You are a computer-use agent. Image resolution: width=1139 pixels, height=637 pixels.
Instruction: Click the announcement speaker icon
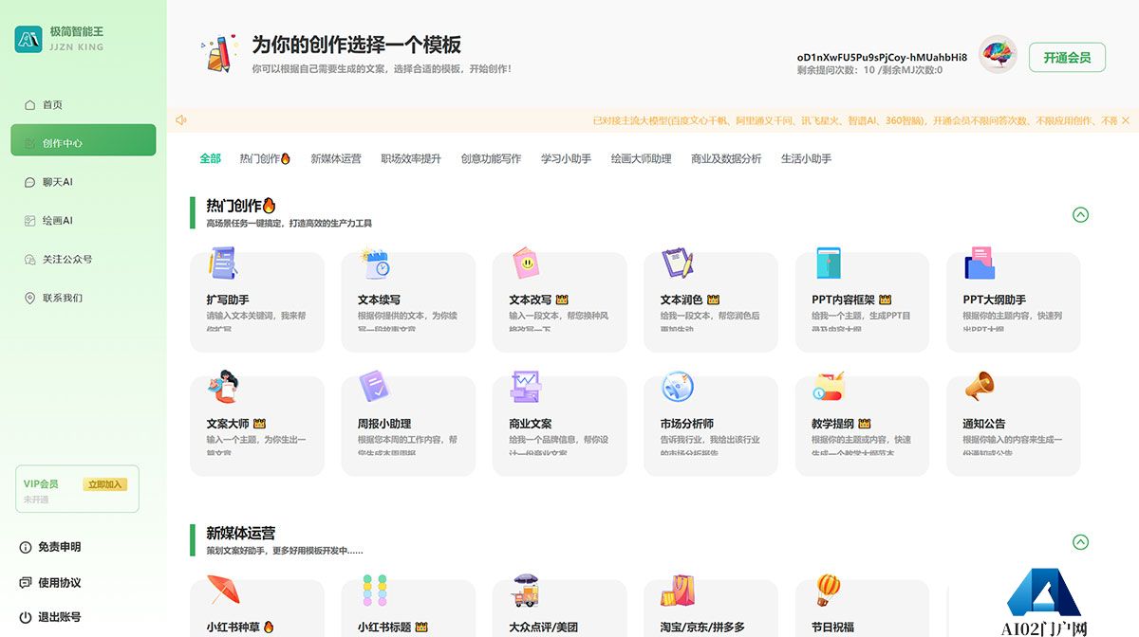181,120
